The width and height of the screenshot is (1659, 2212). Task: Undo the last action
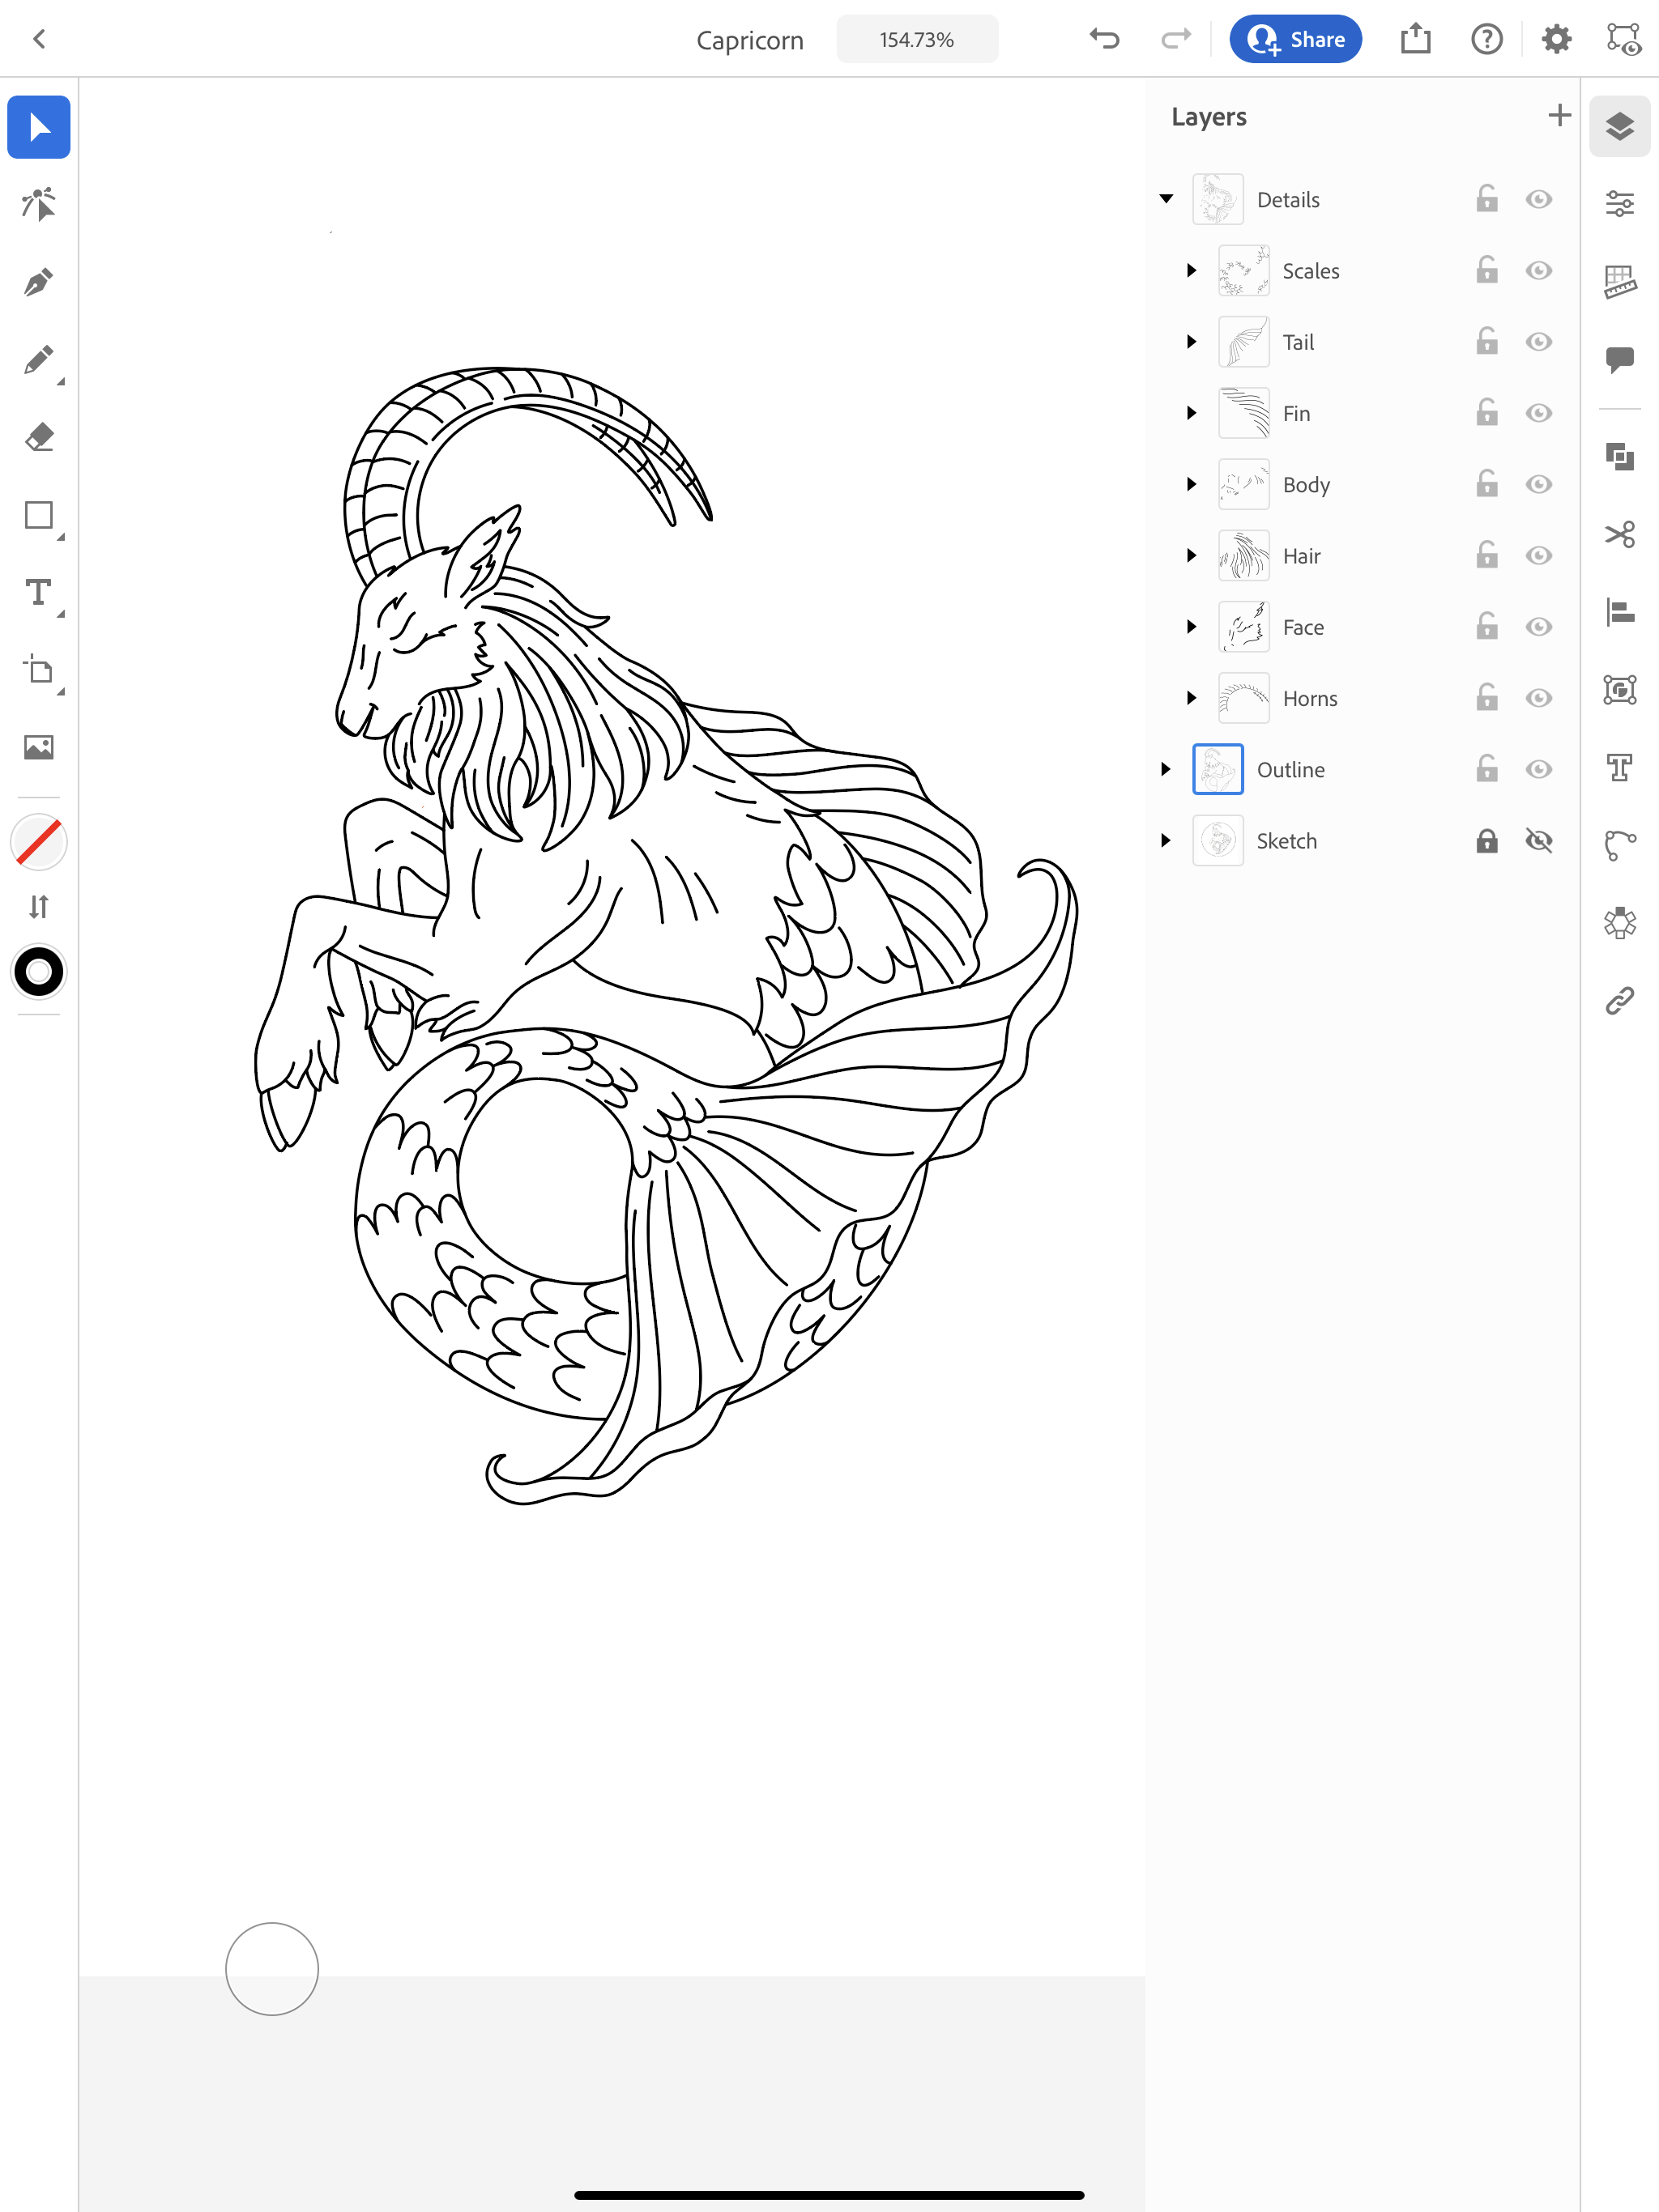(1105, 39)
